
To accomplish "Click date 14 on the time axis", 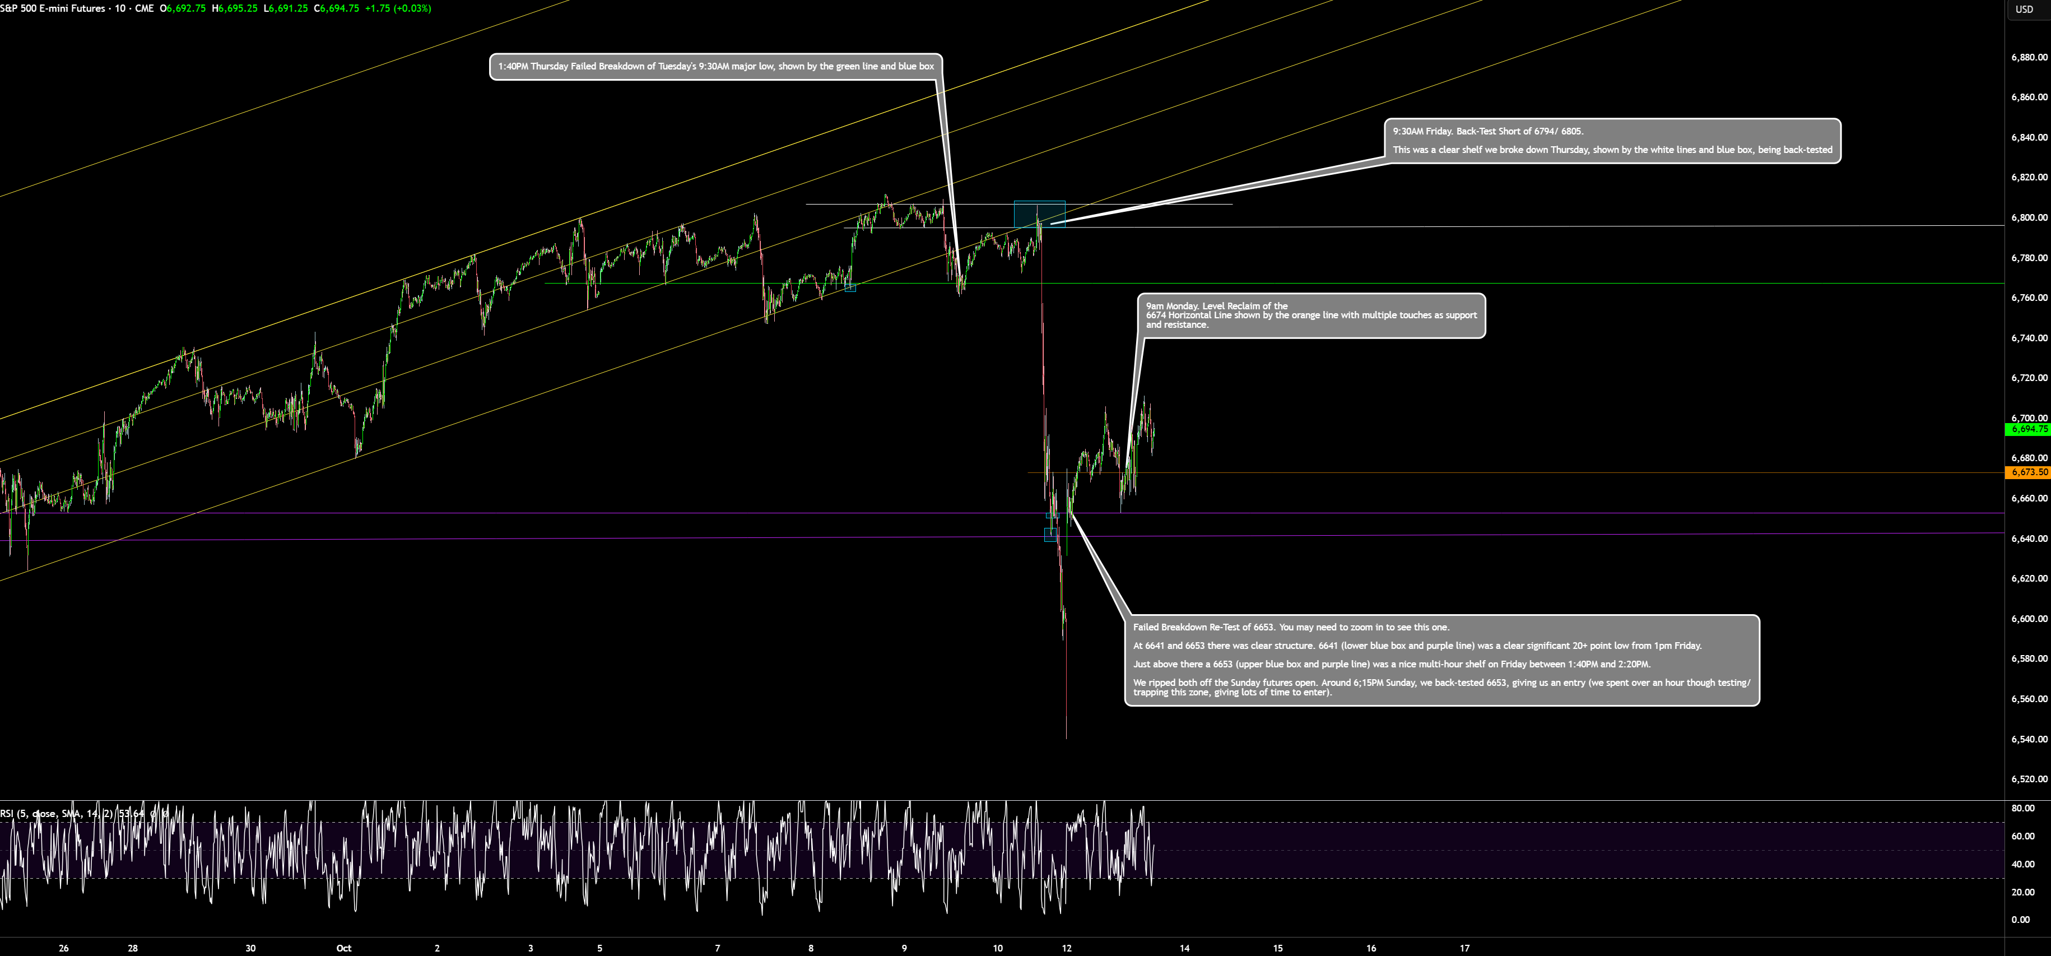I will pos(1184,948).
